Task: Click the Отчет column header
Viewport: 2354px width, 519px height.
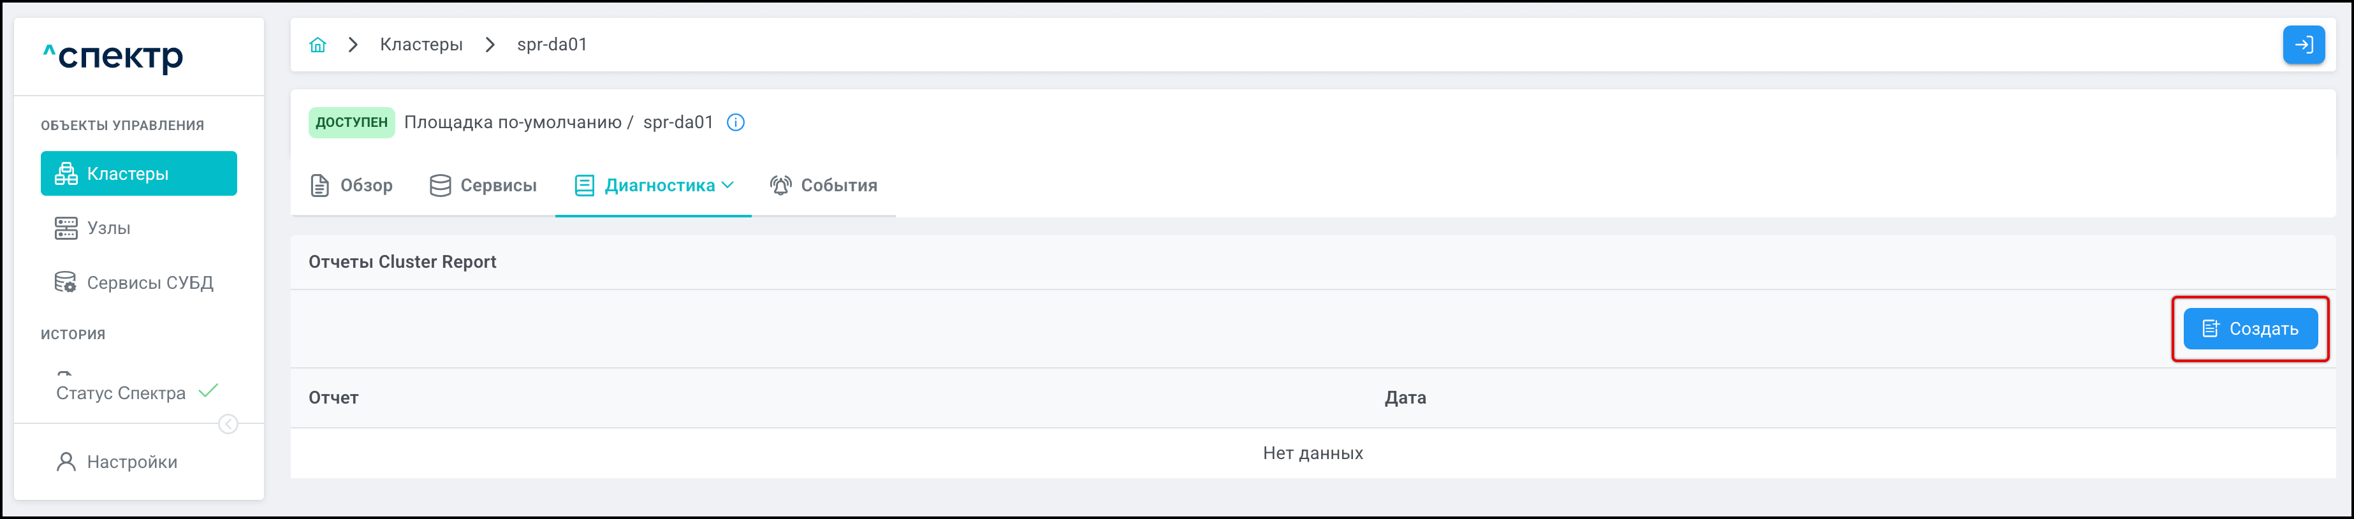Action: [x=333, y=397]
